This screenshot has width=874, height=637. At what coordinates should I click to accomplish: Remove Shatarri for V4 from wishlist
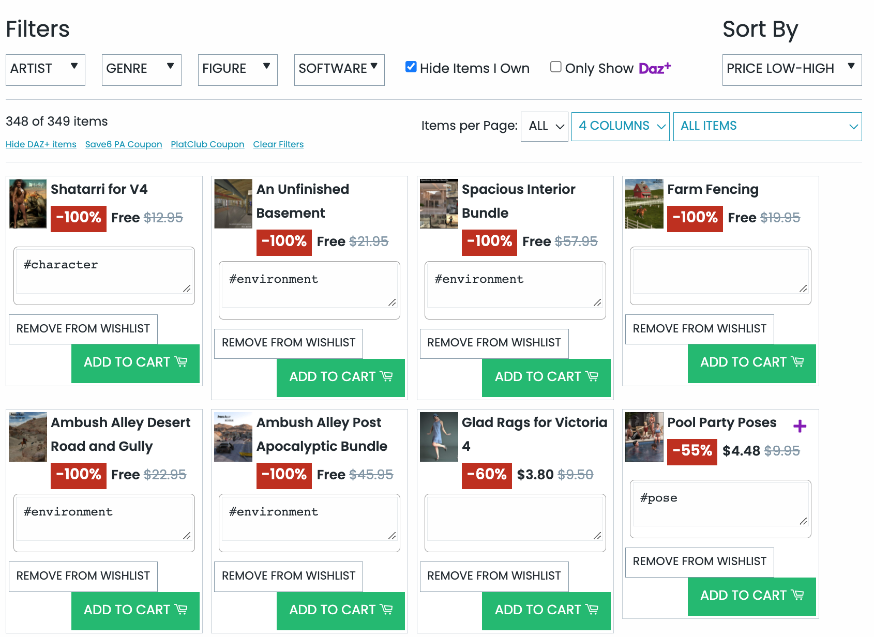(83, 329)
